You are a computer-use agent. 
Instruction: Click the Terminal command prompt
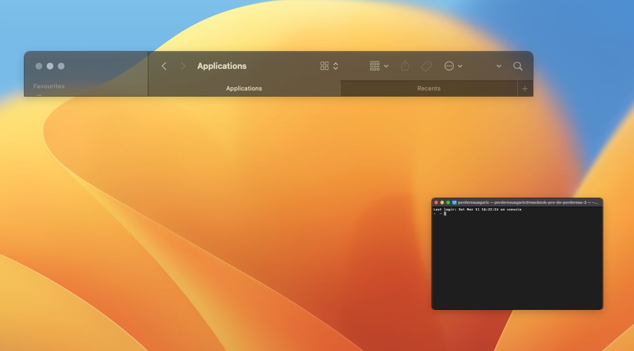440,213
